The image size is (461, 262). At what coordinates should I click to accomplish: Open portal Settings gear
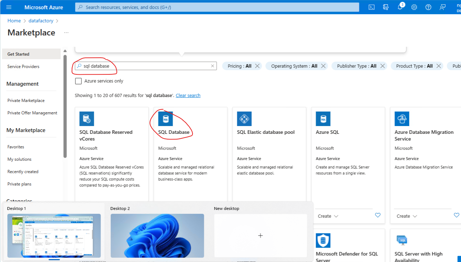(414, 7)
